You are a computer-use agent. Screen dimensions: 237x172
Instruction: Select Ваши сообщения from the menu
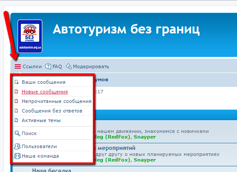click(x=43, y=82)
